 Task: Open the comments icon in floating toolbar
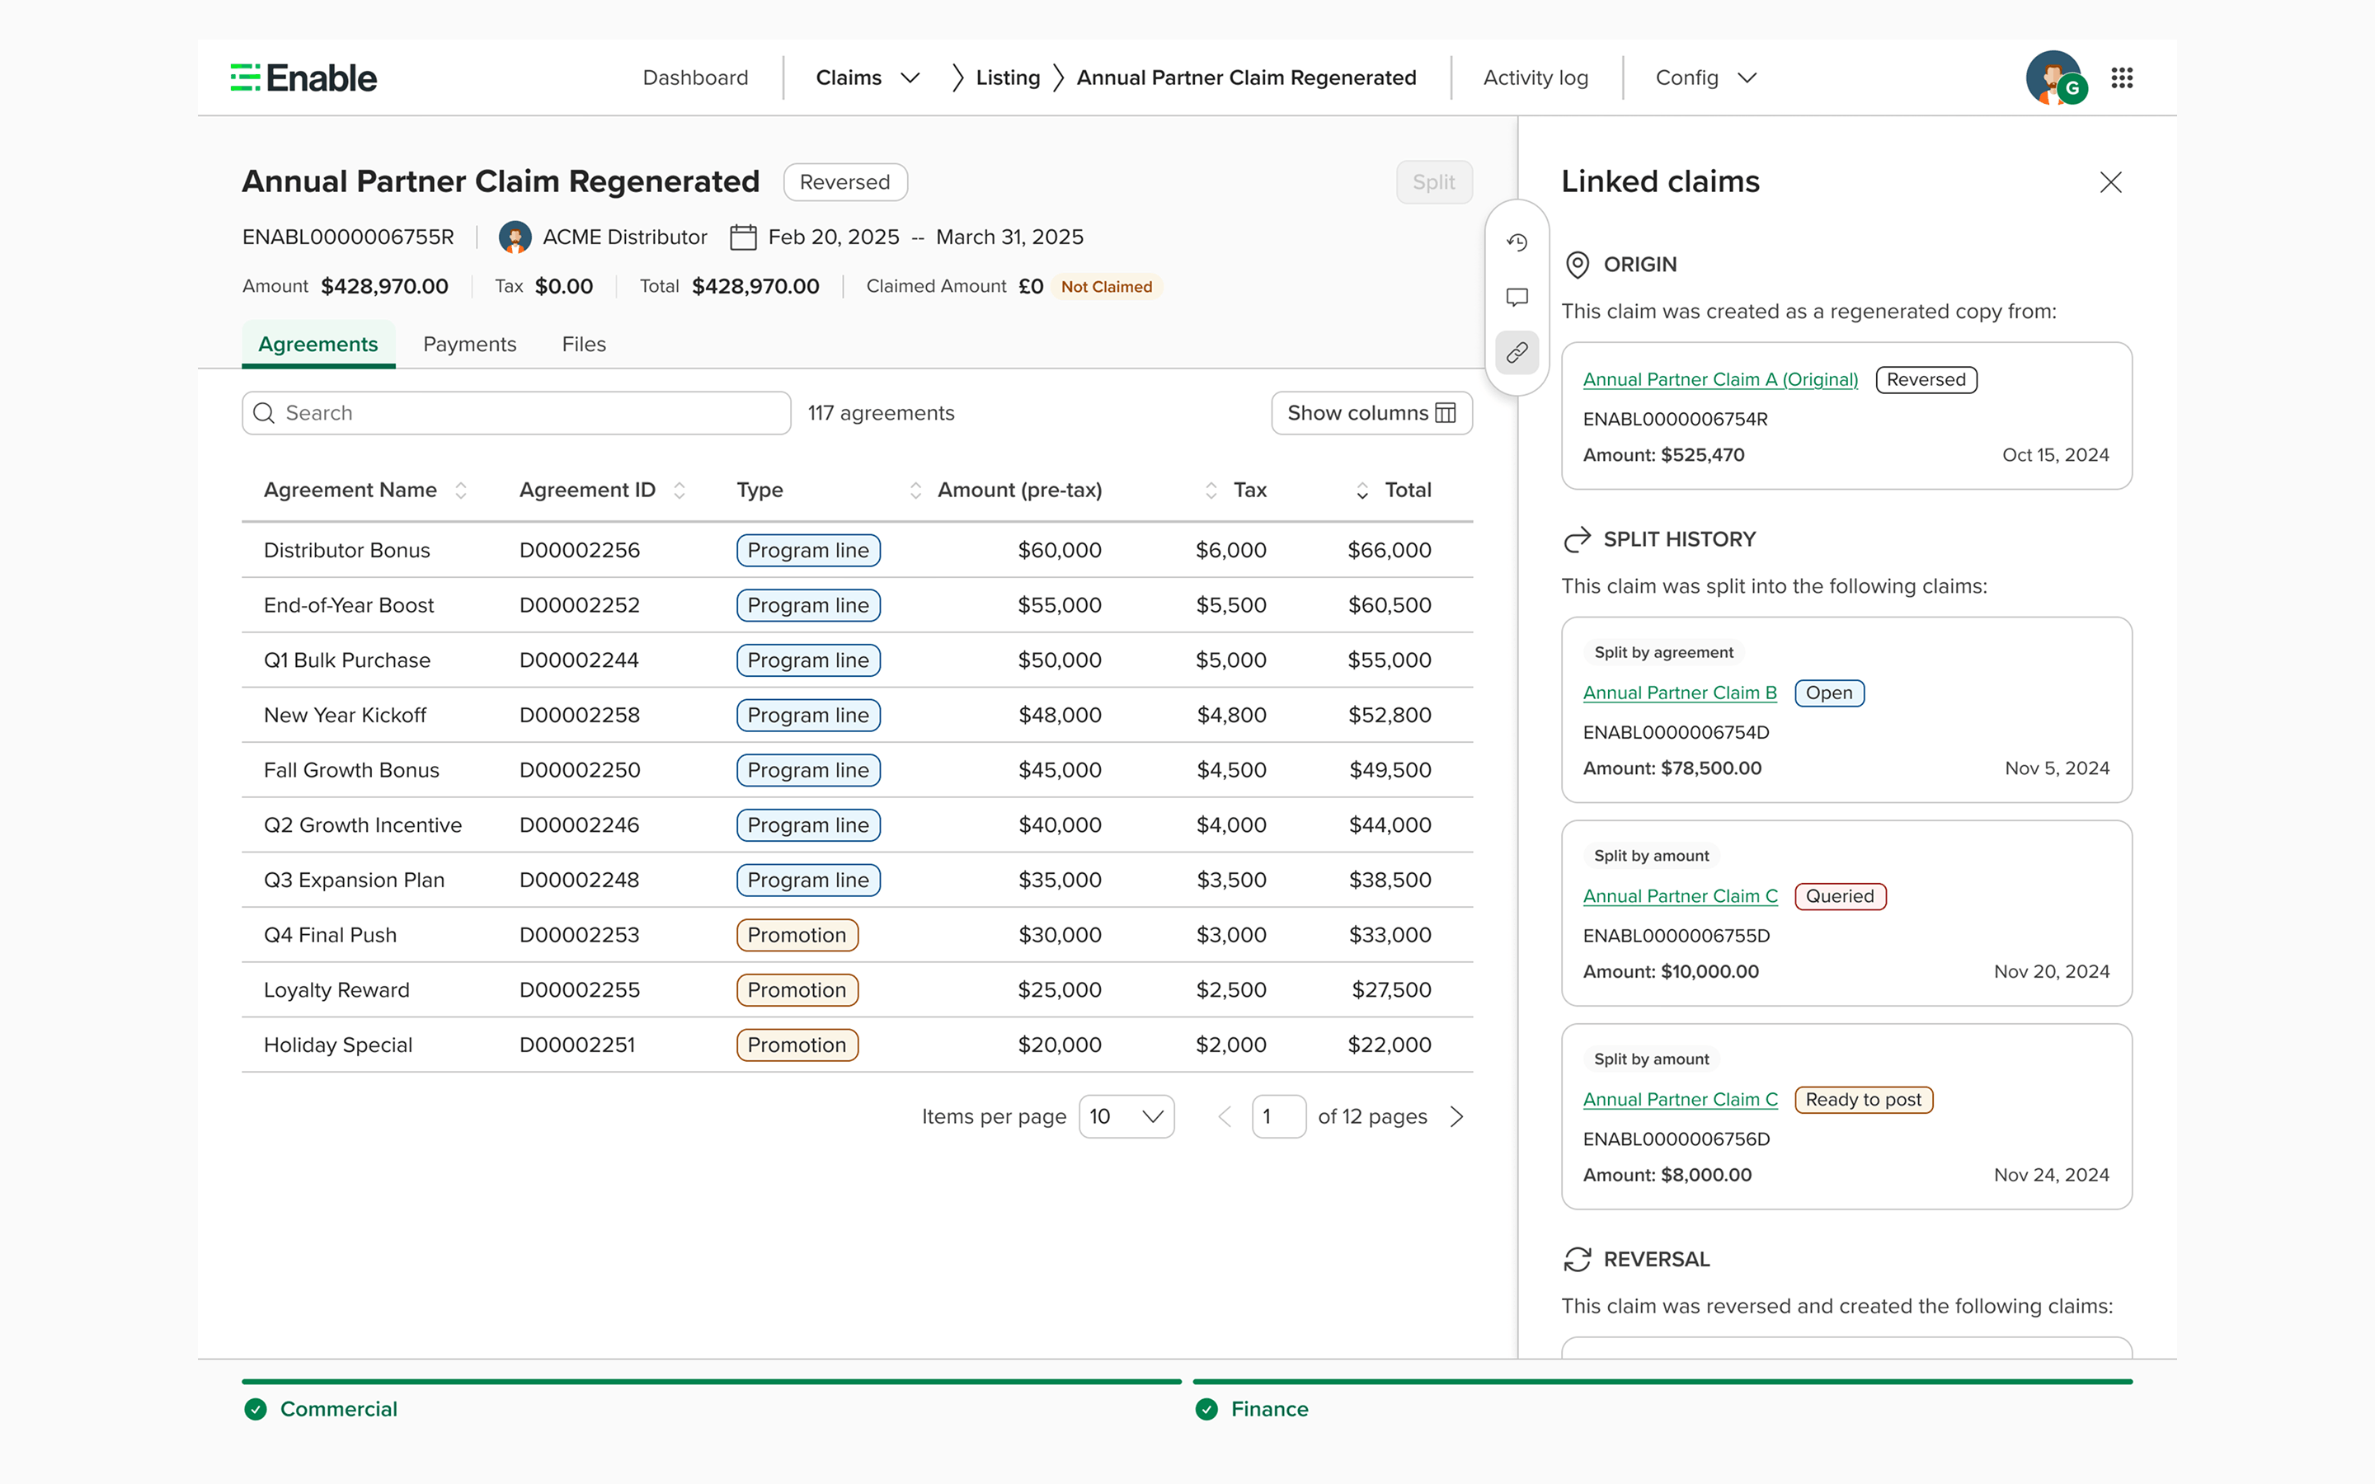(1517, 298)
